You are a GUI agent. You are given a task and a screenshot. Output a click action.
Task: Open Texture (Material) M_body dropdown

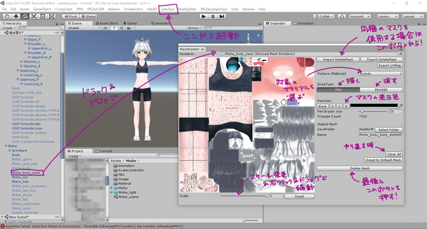381,73
